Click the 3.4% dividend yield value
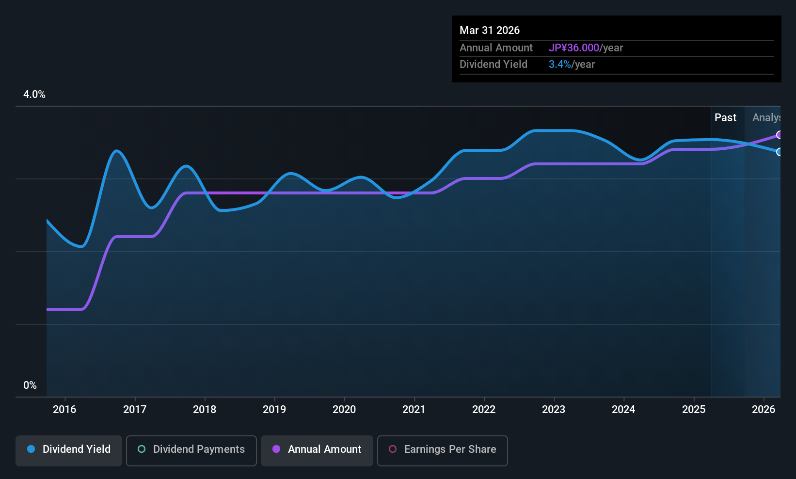Image resolution: width=796 pixels, height=479 pixels. (560, 64)
